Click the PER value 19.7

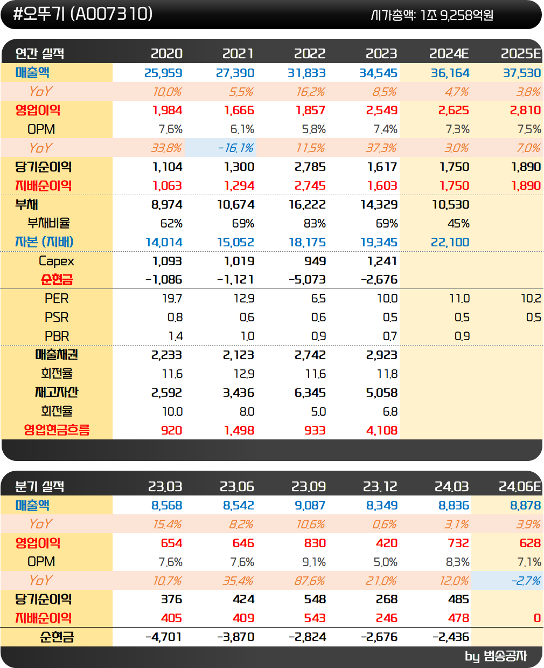(172, 298)
